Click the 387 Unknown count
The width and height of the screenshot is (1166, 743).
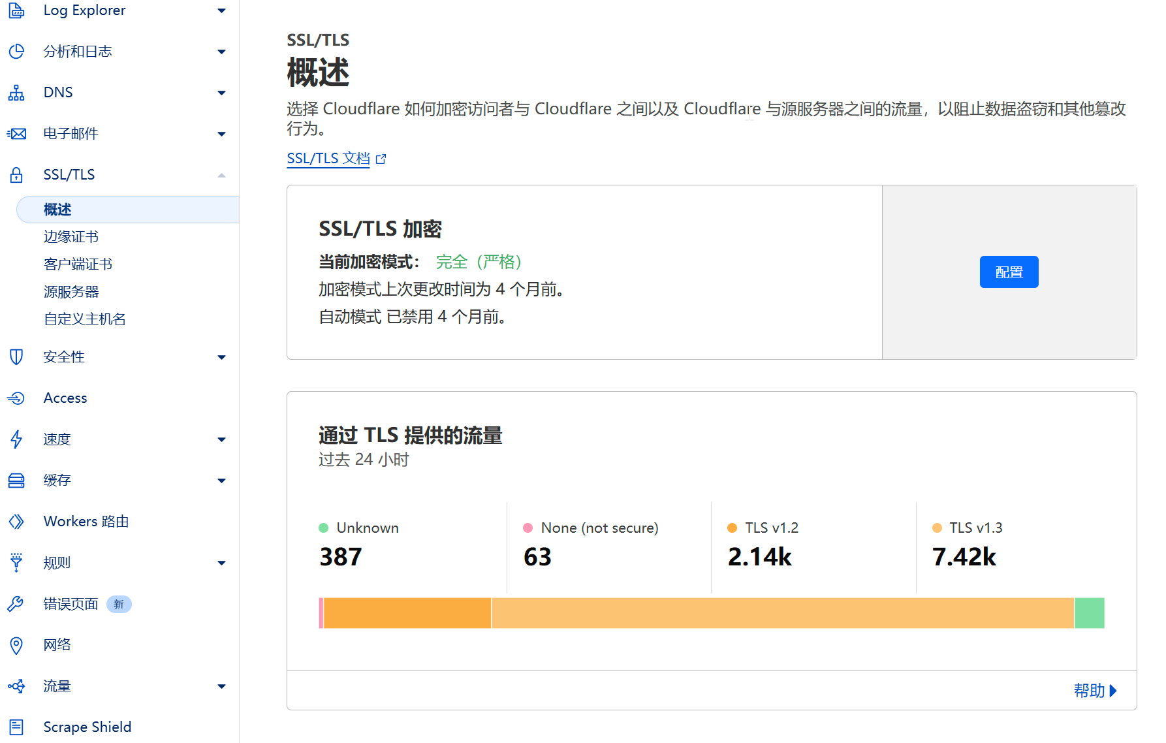[341, 557]
